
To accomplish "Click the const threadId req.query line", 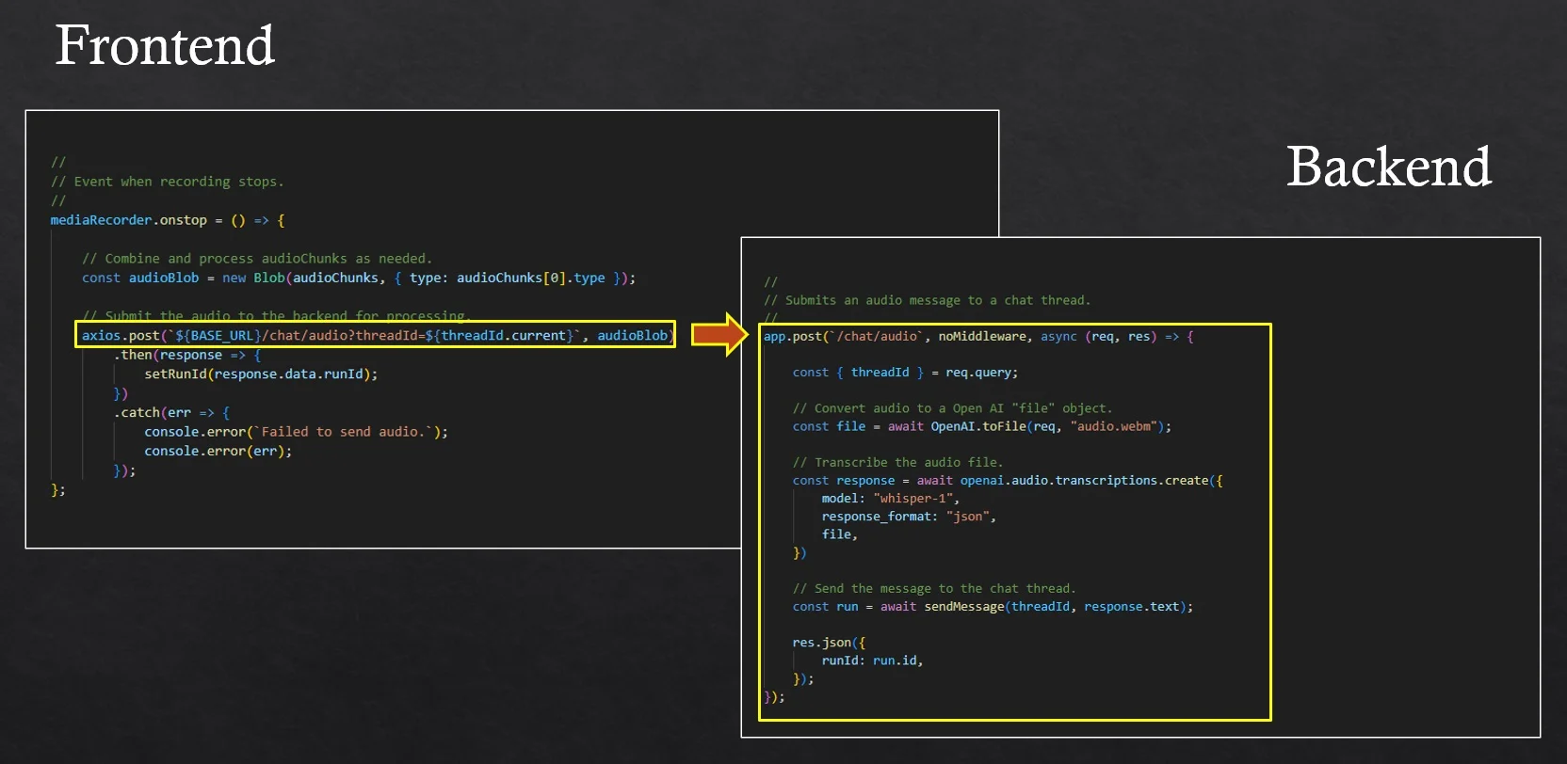I will [x=904, y=373].
